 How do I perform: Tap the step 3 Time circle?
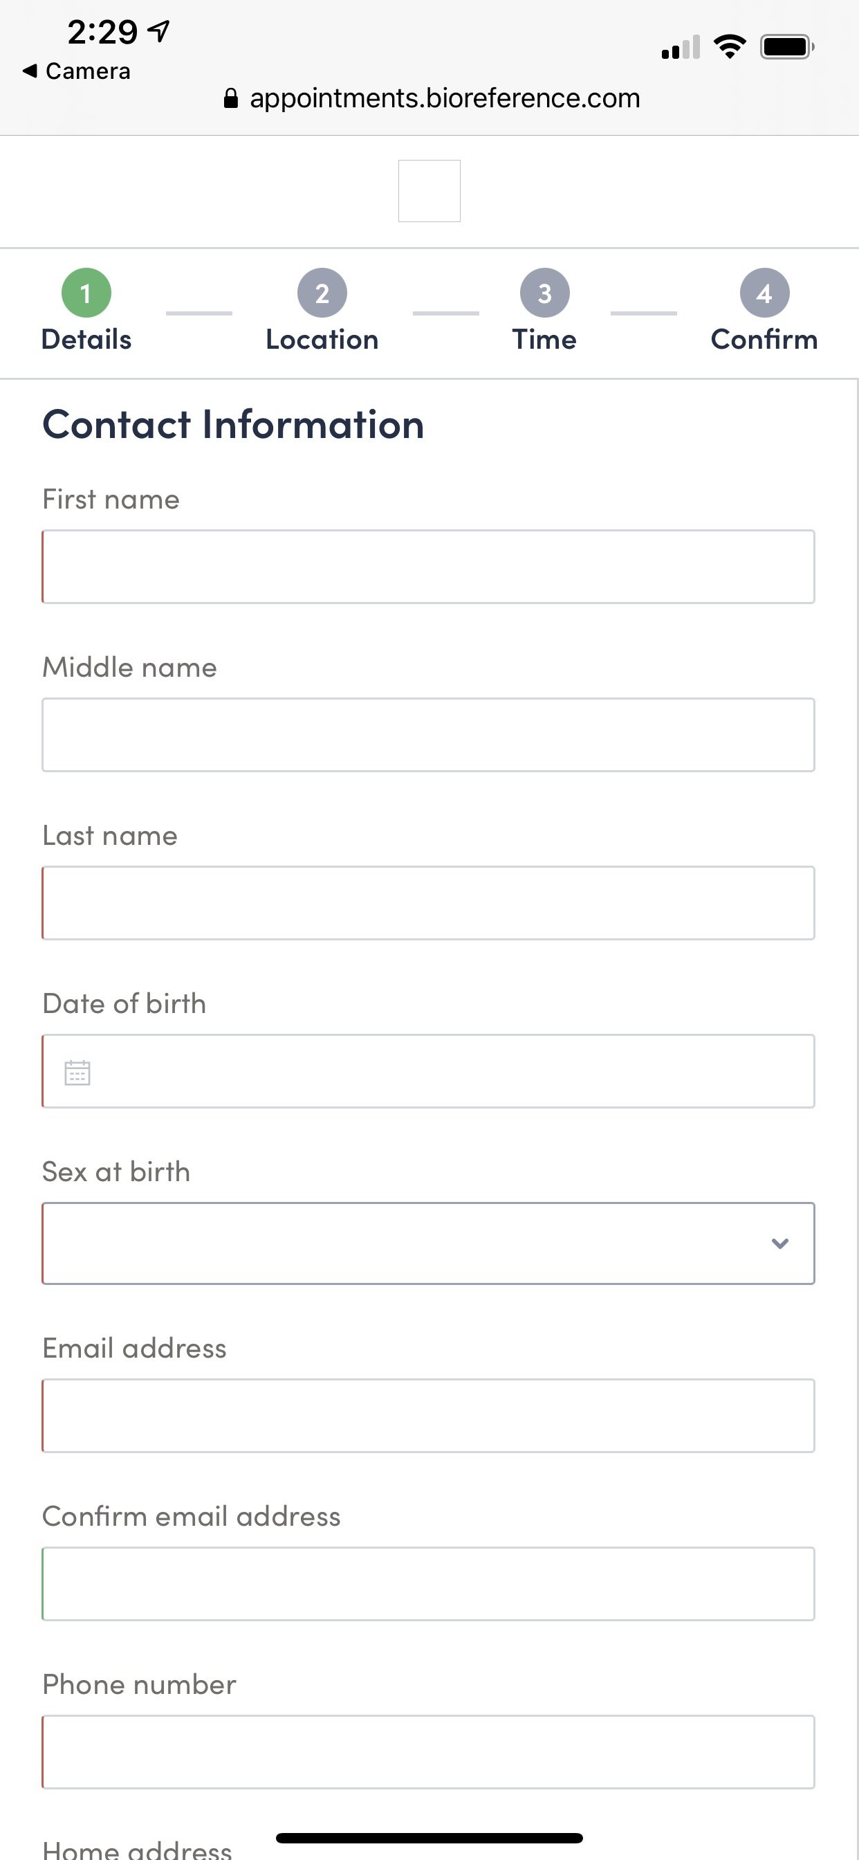(545, 293)
